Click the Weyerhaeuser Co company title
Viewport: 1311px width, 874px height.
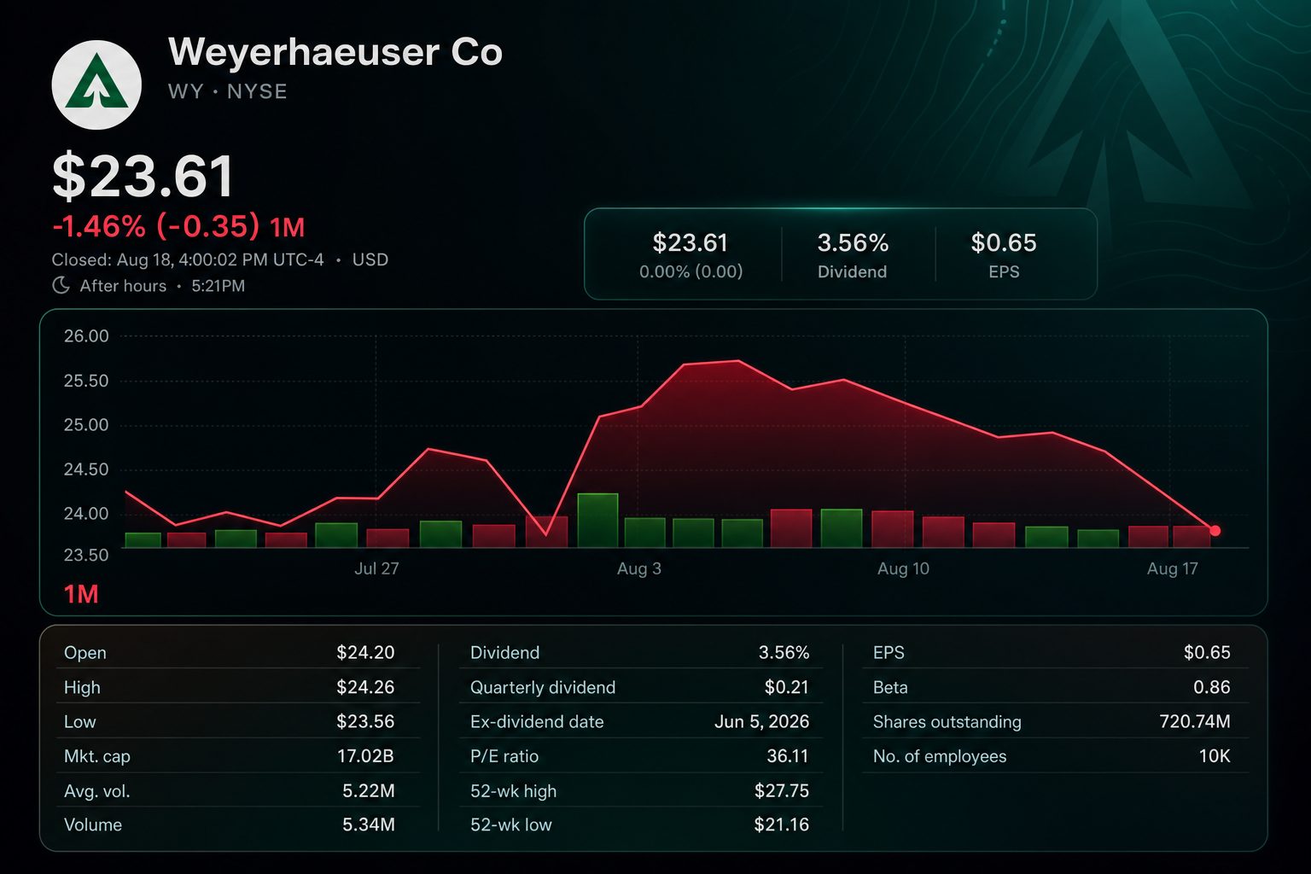(335, 52)
